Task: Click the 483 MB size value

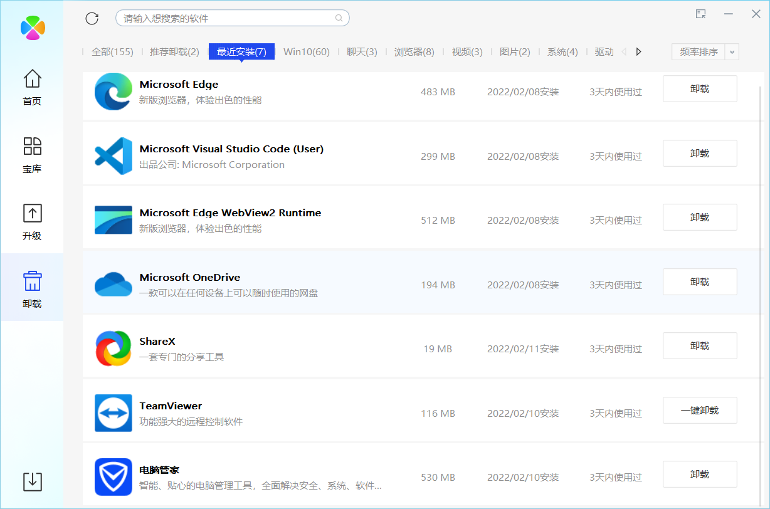Action: (x=438, y=92)
